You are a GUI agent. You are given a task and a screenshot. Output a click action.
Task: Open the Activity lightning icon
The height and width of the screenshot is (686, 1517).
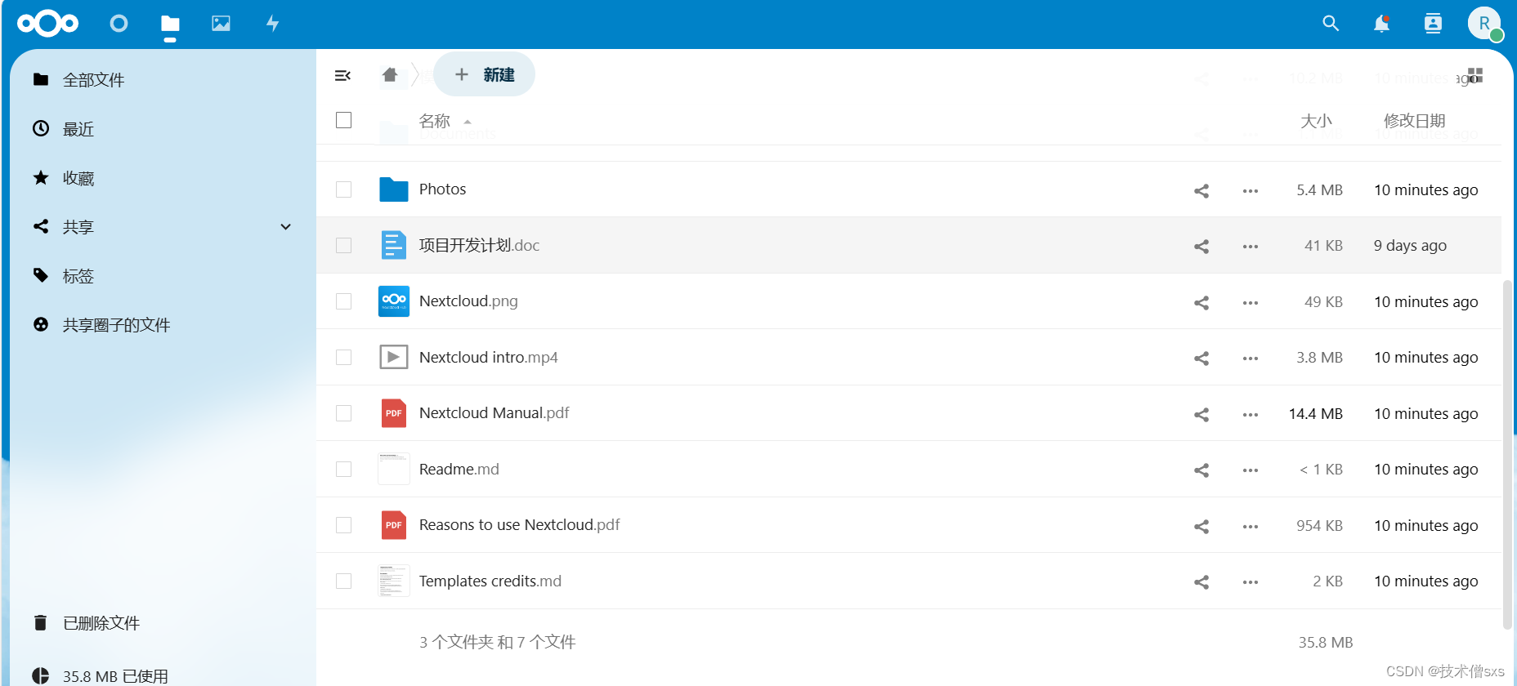click(x=273, y=24)
